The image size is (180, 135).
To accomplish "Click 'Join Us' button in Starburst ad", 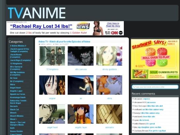I will pyautogui.click(x=173, y=77).
